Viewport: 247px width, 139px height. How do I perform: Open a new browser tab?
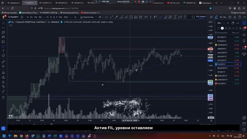pyautogui.click(x=216, y=3)
